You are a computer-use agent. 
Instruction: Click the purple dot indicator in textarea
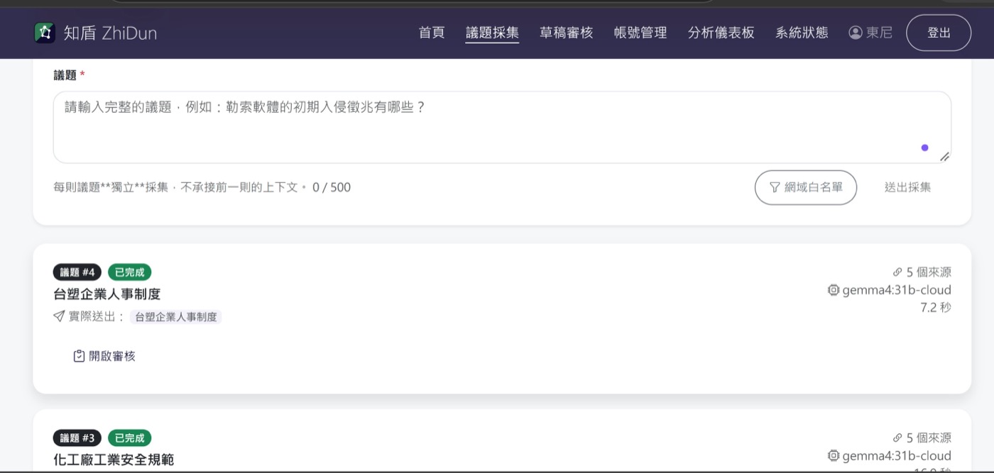924,148
